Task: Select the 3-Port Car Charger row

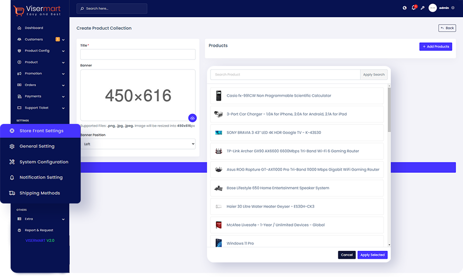Action: [297, 114]
